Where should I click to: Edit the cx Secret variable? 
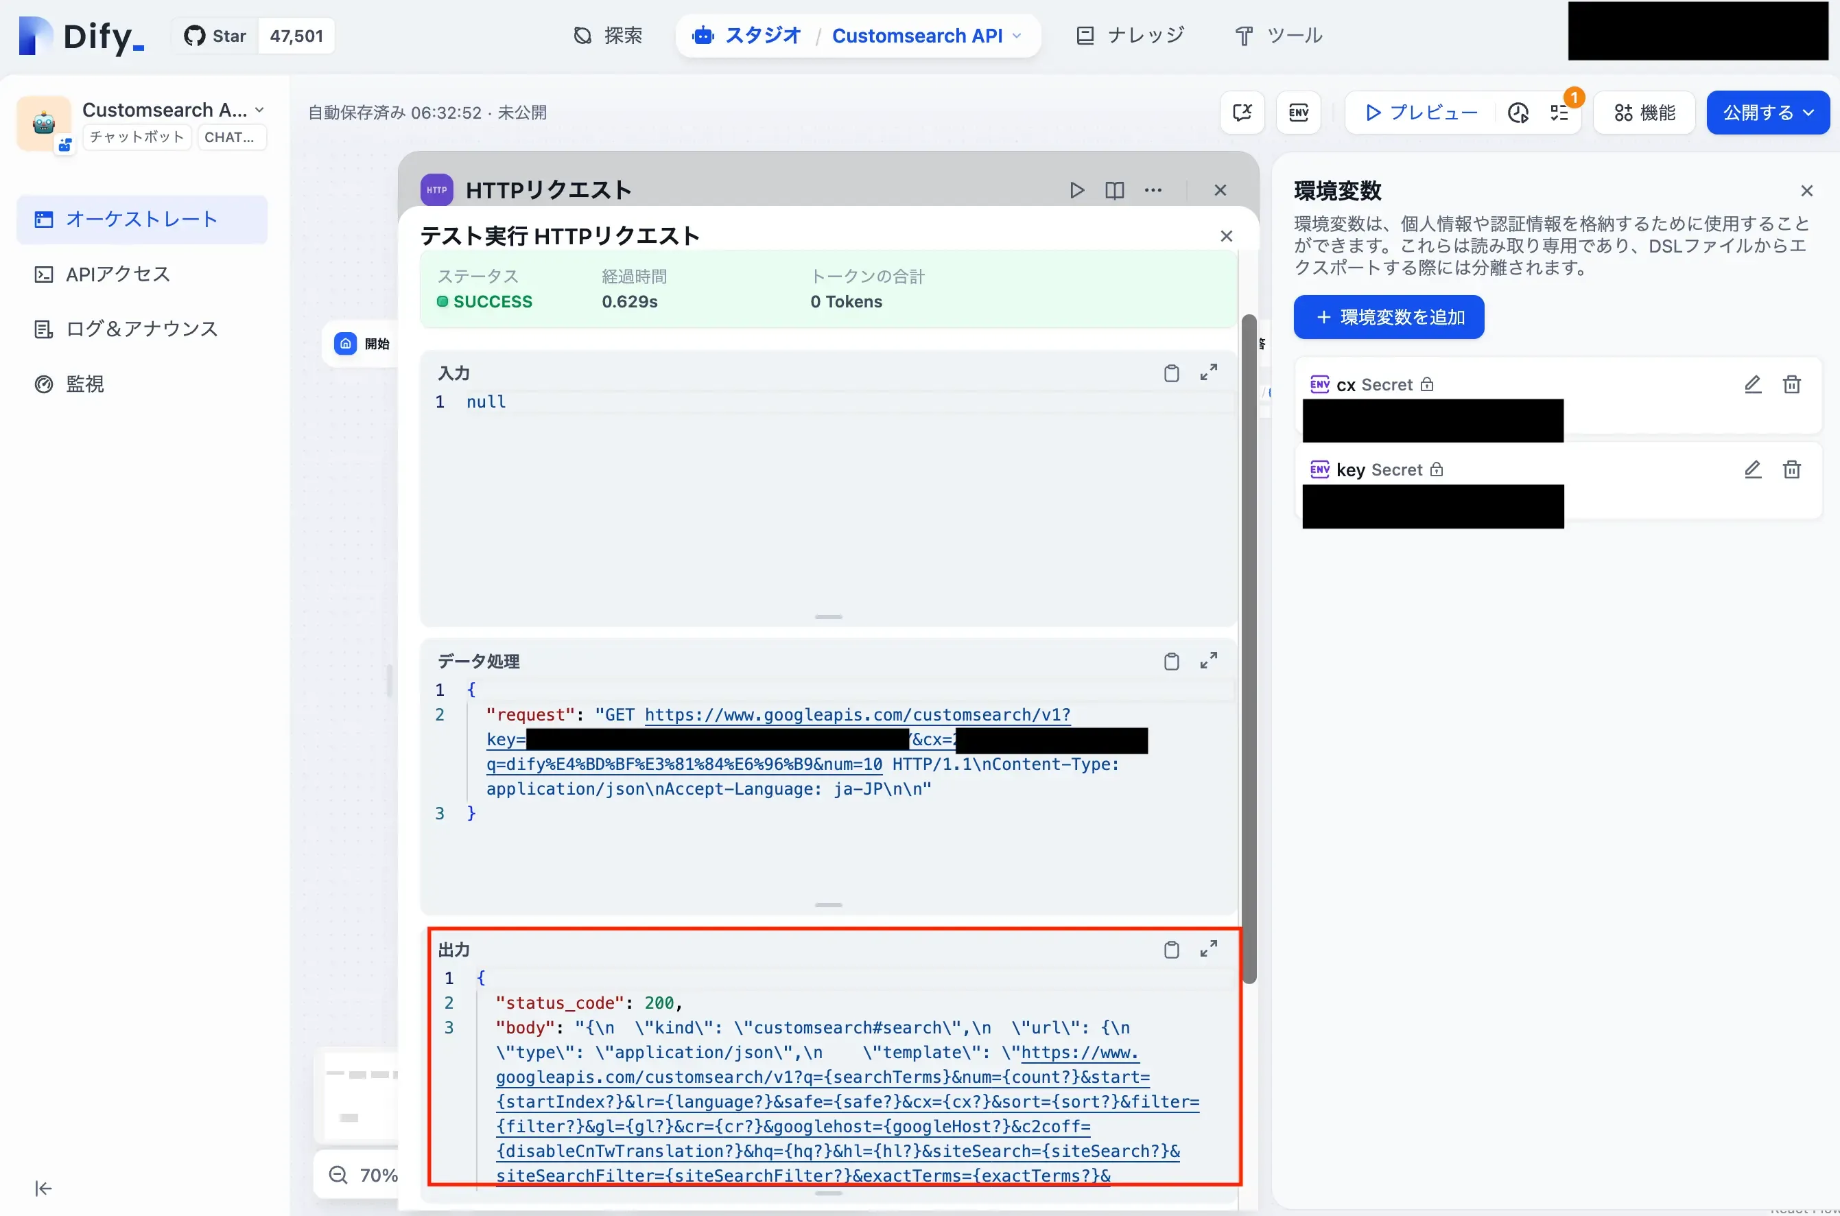(x=1752, y=385)
